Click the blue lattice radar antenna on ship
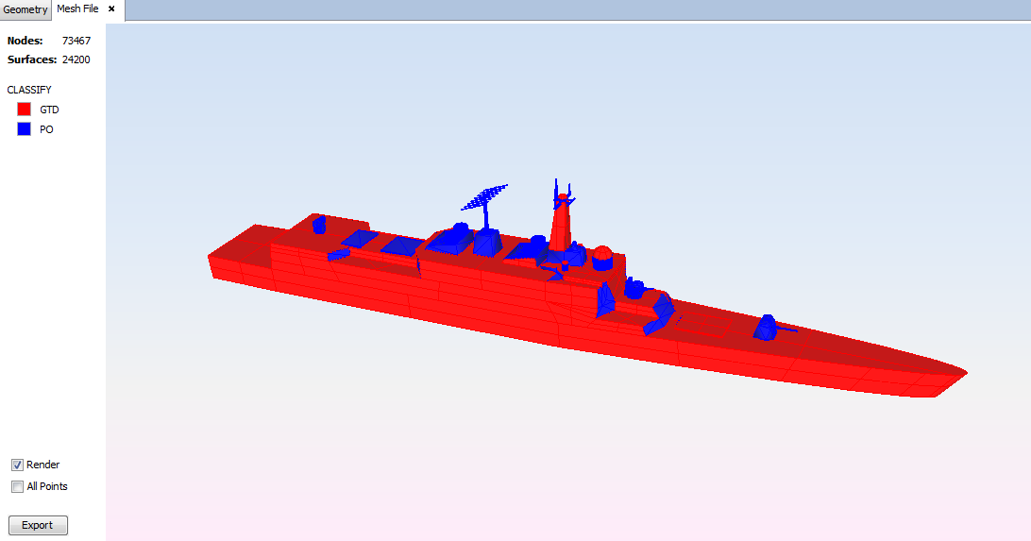The height and width of the screenshot is (541, 1031). tap(484, 199)
